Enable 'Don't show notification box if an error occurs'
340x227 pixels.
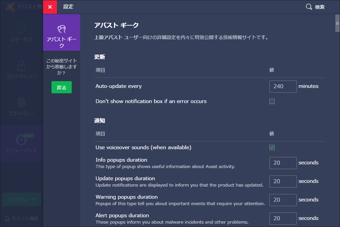[x=272, y=101]
